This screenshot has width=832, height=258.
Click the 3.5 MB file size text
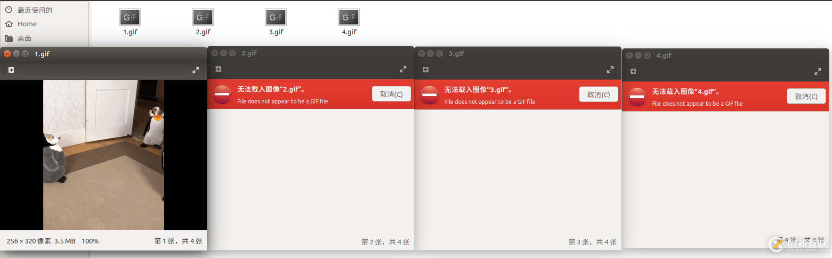[65, 241]
